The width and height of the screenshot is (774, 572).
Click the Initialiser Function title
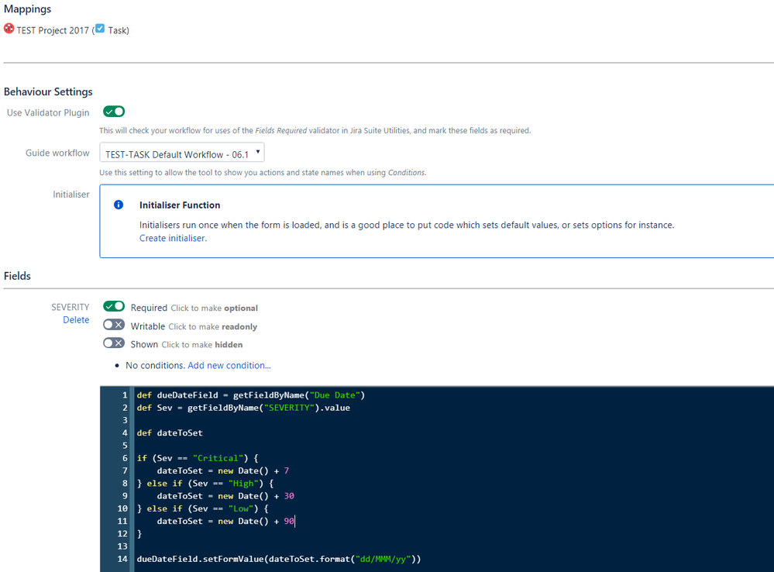[x=180, y=205]
